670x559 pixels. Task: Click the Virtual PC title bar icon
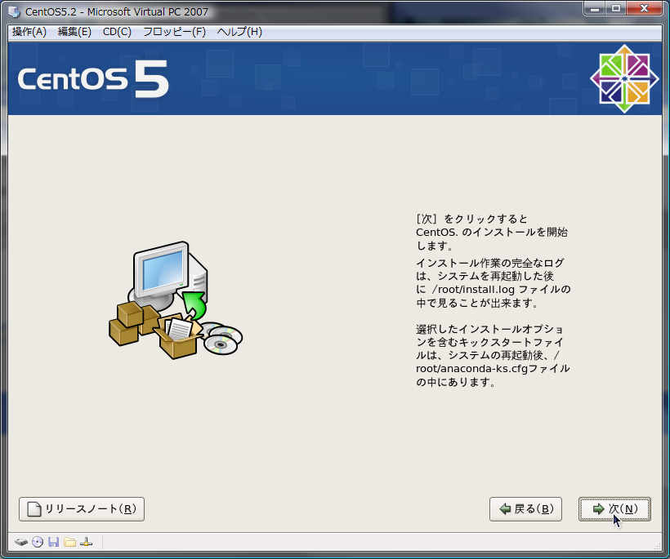coord(15,11)
